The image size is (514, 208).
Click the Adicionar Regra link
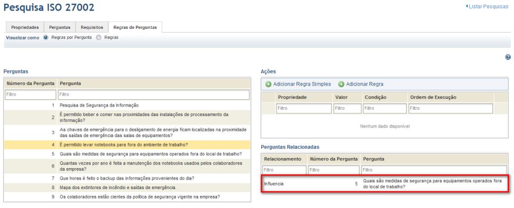point(364,85)
